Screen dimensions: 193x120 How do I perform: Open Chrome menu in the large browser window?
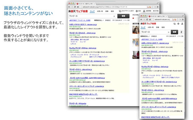tap(158, 7)
